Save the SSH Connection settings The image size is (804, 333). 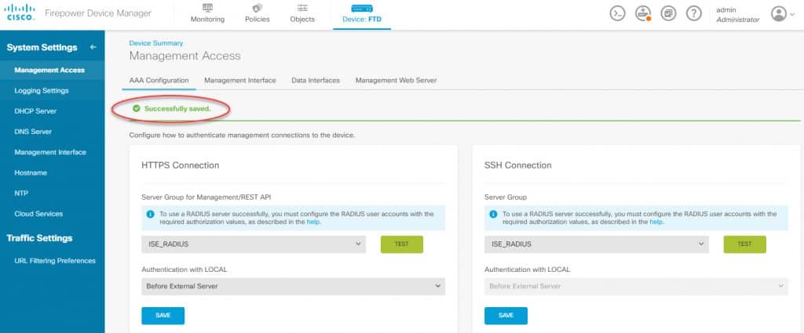coord(506,316)
